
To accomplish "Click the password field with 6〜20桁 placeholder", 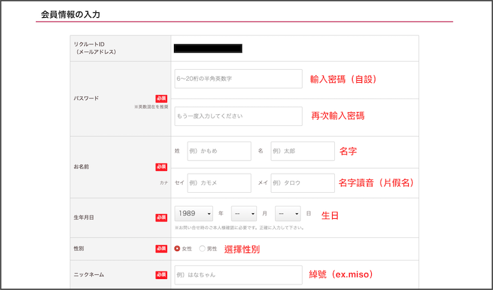I will (238, 79).
